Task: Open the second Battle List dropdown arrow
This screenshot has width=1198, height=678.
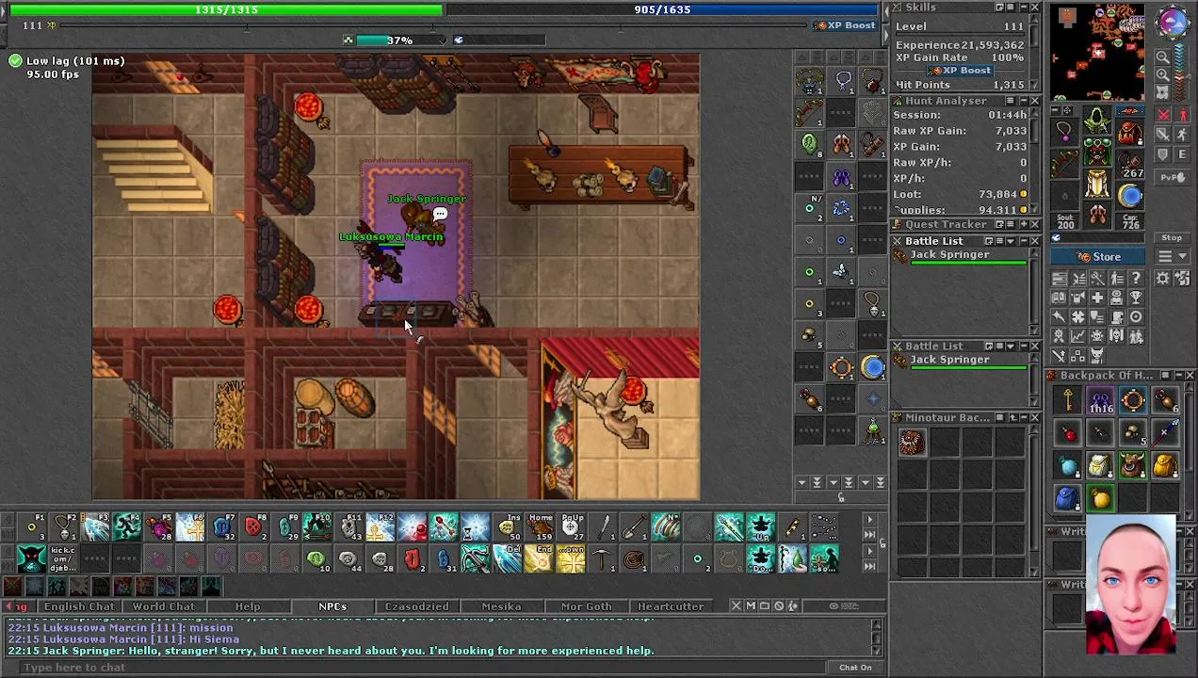Action: [x=1011, y=347]
